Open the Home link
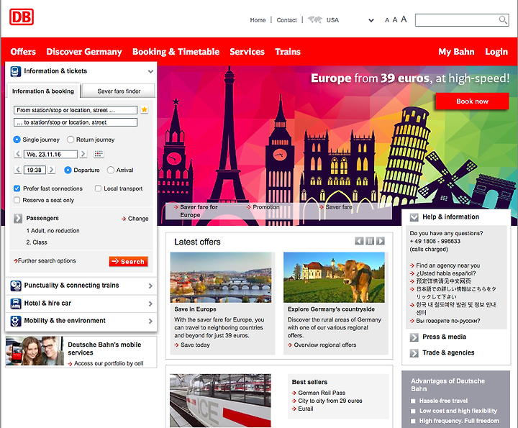The image size is (518, 428). tap(258, 20)
